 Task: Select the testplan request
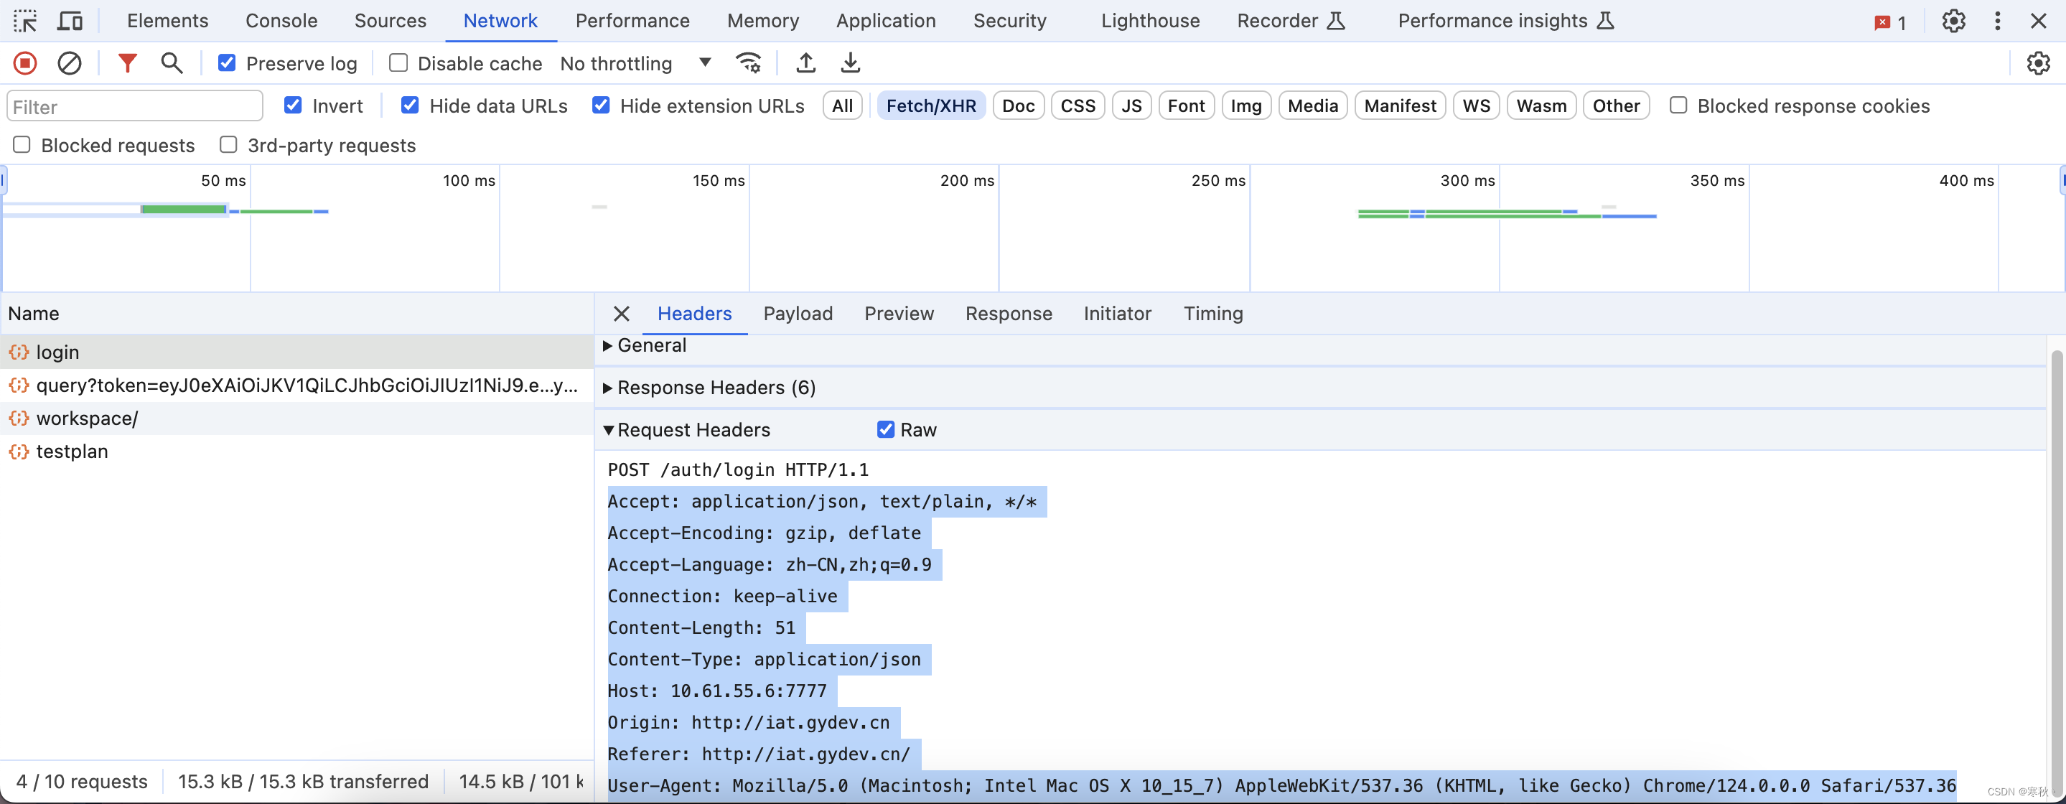pos(71,452)
